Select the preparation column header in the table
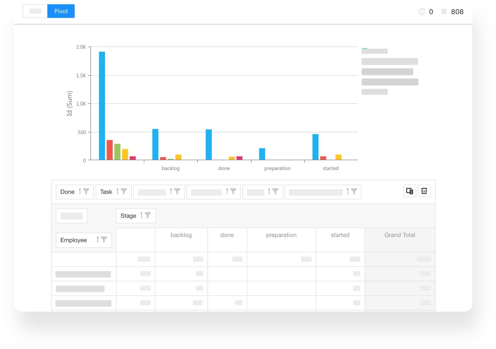 (281, 235)
